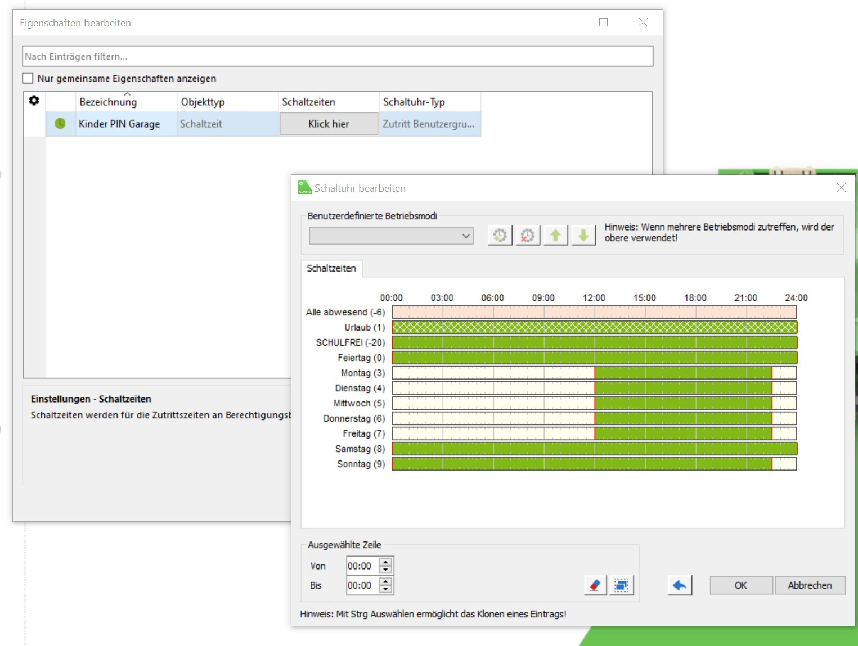Confirm with the OK button
Image resolution: width=858 pixels, height=646 pixels.
(740, 585)
